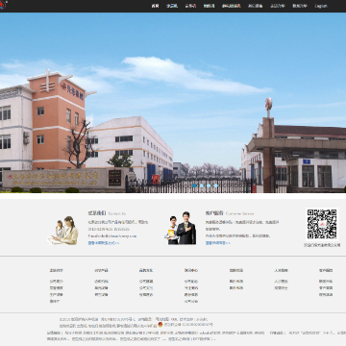
Task: Open the last heading of the footer sitemap
Action: (x=326, y=270)
